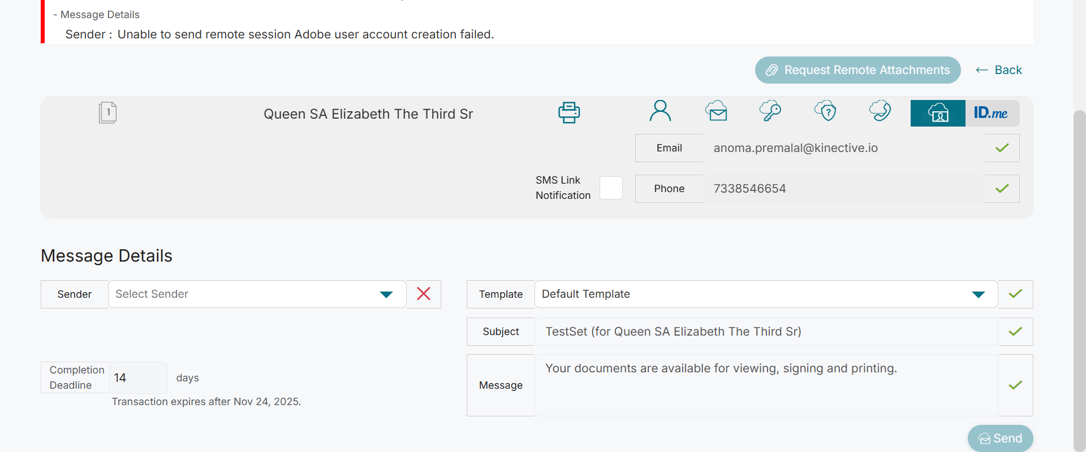The width and height of the screenshot is (1086, 452).
Task: Expand the Default Template dropdown
Action: 766,294
